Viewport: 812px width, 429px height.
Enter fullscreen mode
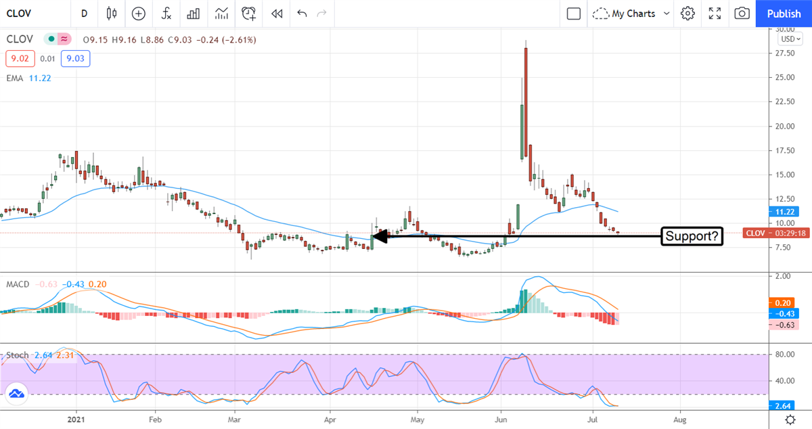click(715, 14)
